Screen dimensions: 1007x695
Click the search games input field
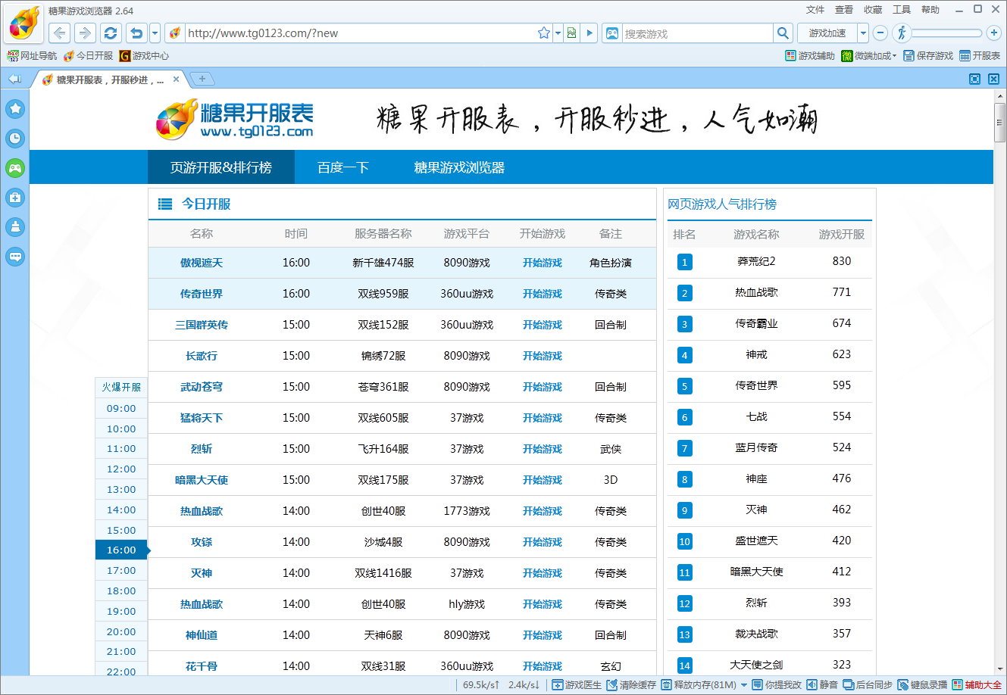(697, 33)
